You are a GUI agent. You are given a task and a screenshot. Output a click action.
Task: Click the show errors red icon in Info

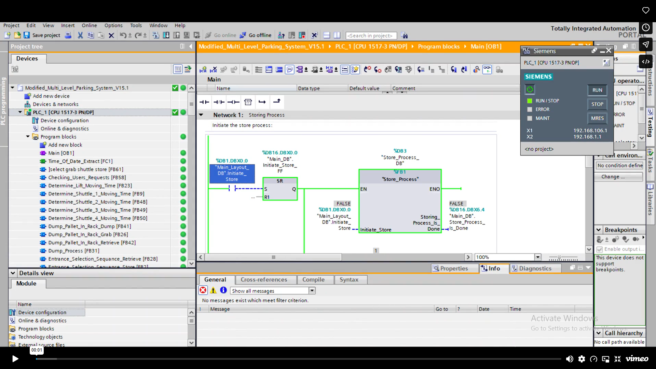click(203, 290)
